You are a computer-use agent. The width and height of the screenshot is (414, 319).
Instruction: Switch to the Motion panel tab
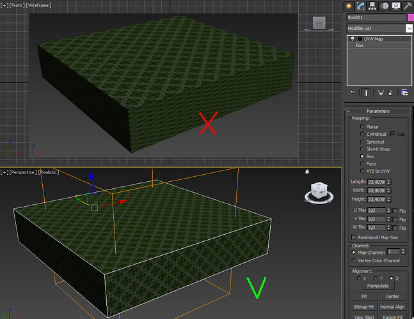(x=383, y=6)
